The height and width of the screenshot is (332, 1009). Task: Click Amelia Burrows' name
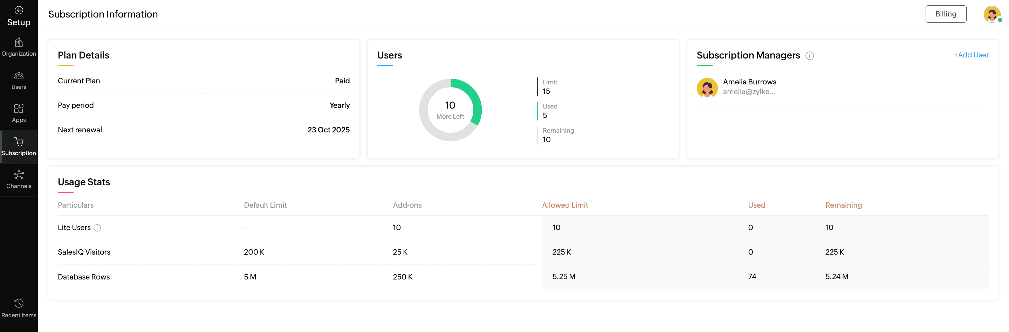click(749, 82)
